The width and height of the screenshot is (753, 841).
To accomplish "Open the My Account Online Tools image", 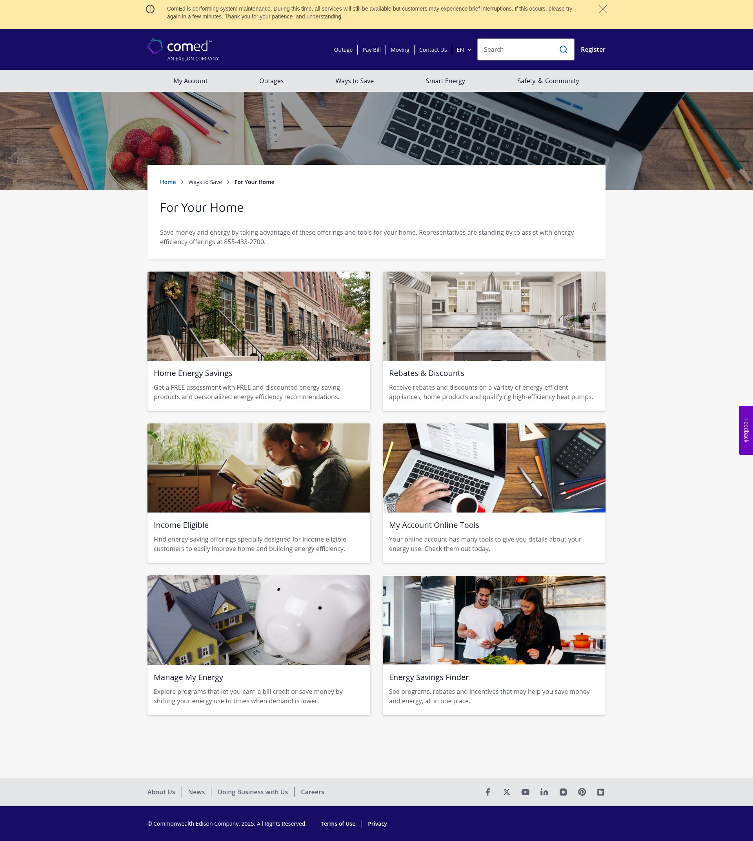I will 494,468.
